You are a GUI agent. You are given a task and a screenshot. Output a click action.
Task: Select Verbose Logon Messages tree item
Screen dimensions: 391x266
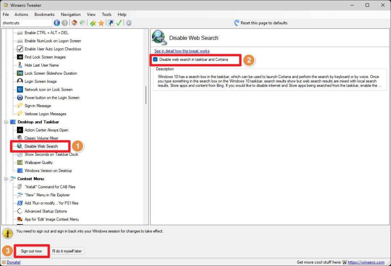coord(45,114)
